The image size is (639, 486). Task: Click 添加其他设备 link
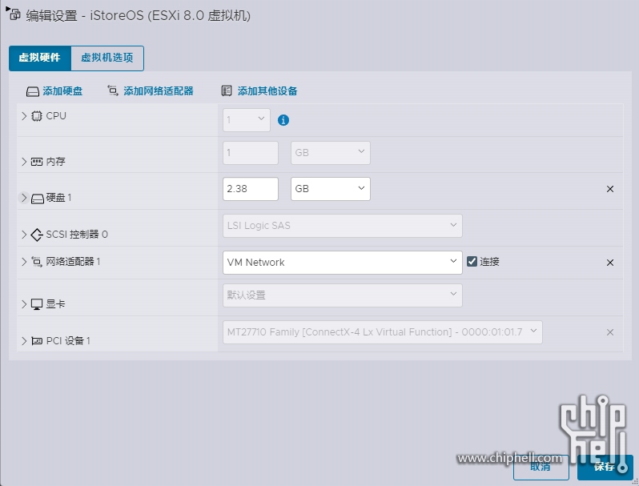(x=267, y=91)
